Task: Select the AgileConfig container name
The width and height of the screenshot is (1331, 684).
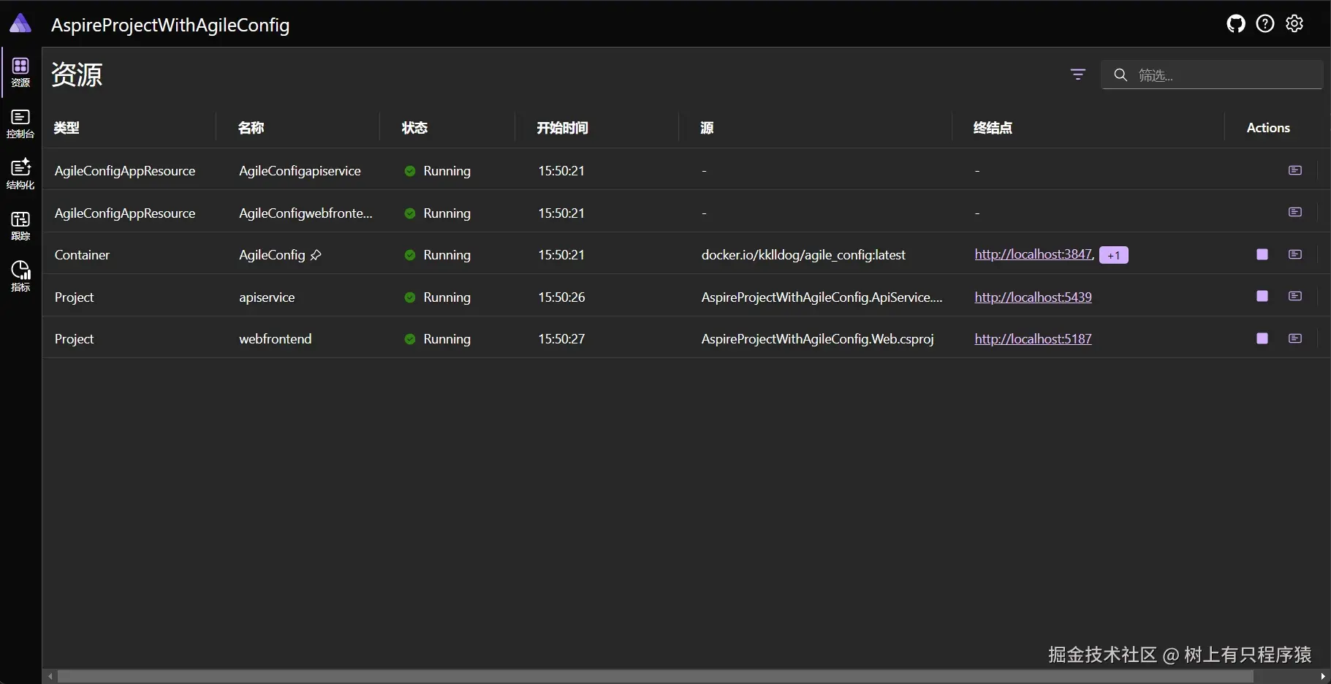Action: [272, 255]
